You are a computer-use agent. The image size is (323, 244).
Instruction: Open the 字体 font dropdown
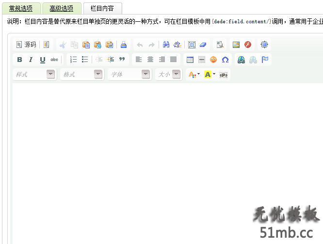[130, 75]
